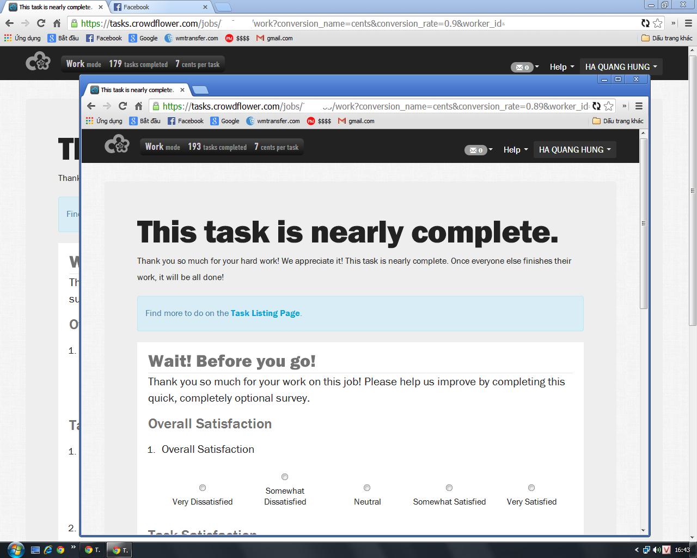Go back in the front window's browser
Screen dimensions: 697x558
[x=91, y=106]
